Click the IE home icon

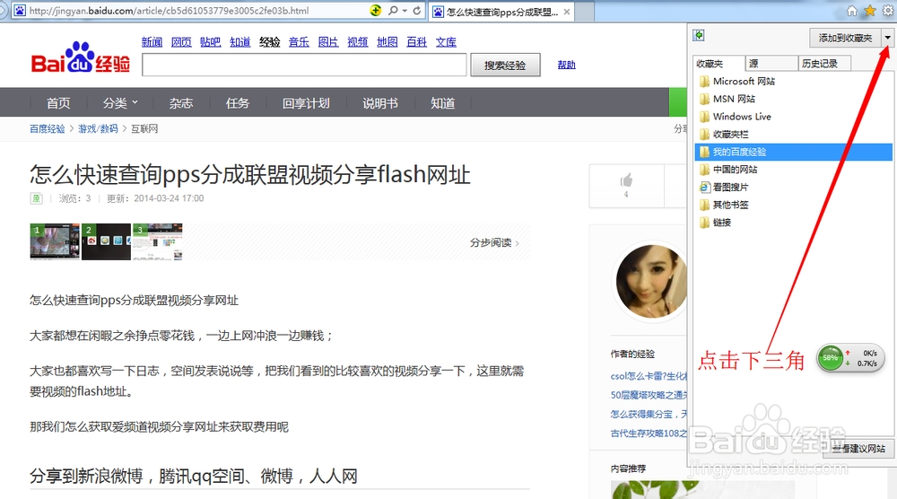pos(852,10)
